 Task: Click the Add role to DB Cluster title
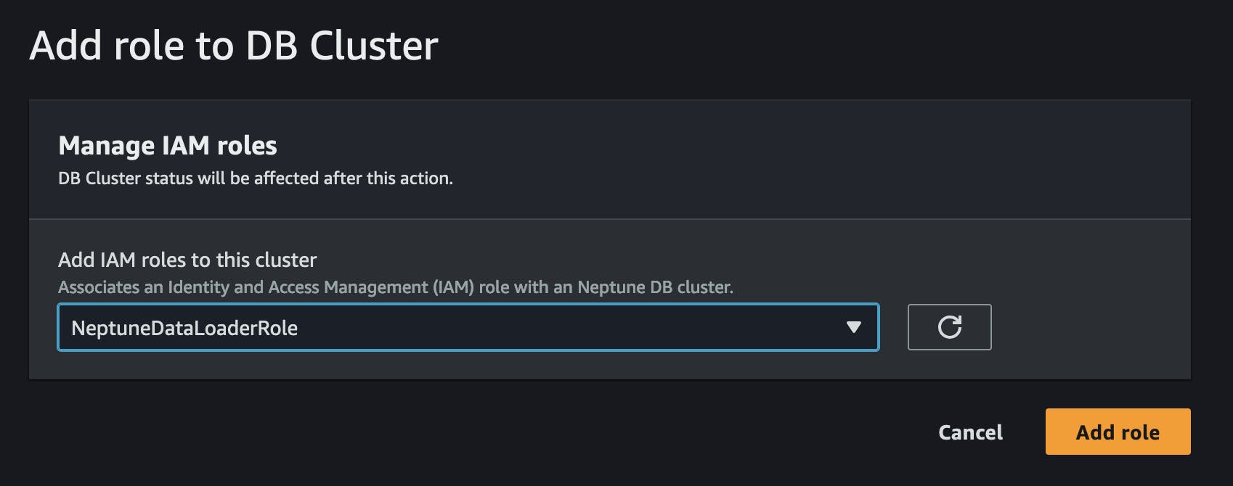[x=233, y=45]
